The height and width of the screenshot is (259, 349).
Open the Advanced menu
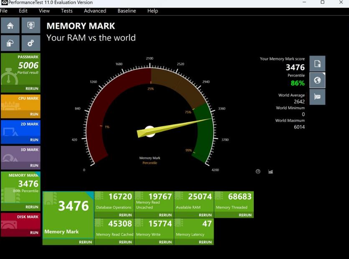[x=95, y=11]
